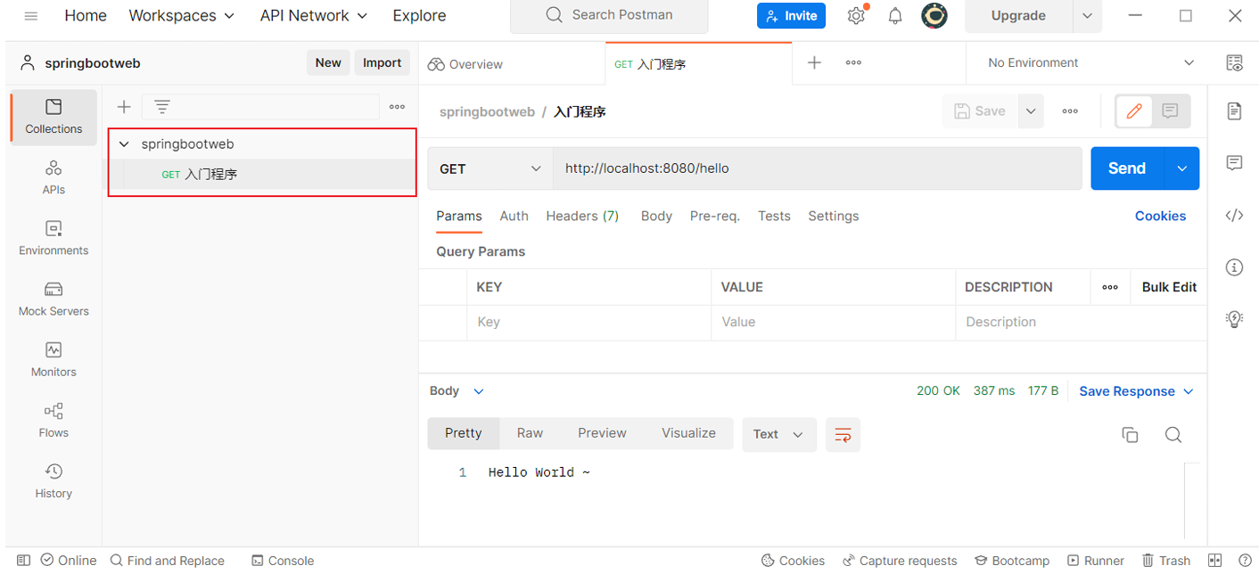Select the Pre-req. tab

[715, 216]
